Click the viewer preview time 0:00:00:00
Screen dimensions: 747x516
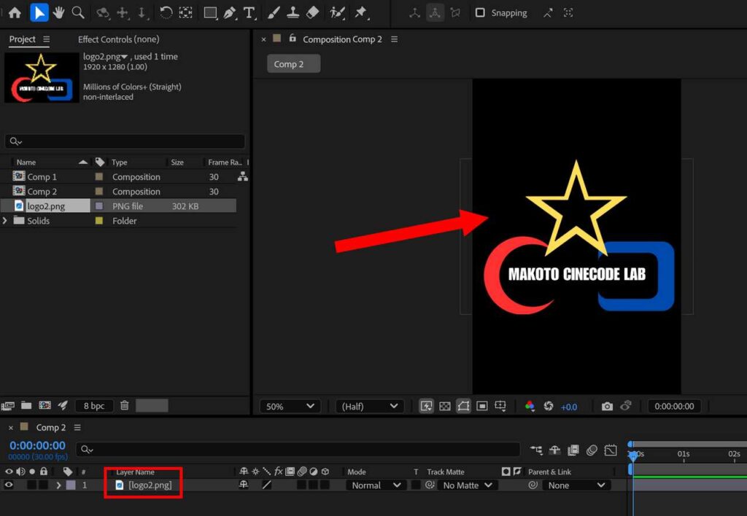point(674,406)
